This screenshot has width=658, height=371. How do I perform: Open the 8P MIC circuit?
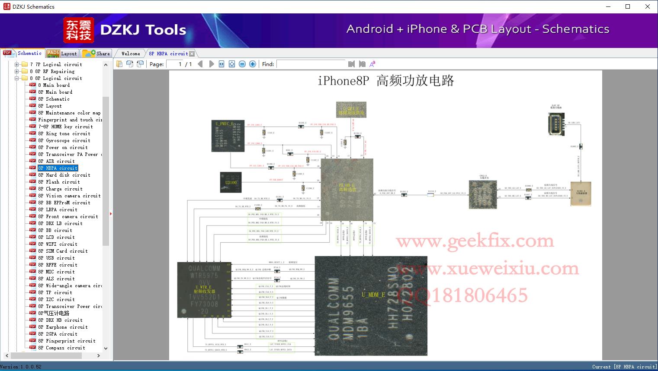tap(56, 272)
